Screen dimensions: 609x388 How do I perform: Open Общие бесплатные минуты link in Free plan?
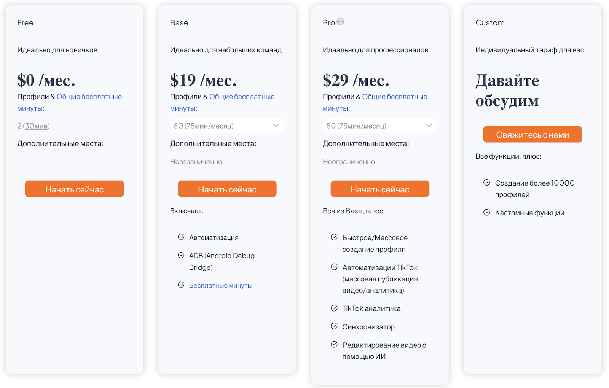[x=70, y=102]
